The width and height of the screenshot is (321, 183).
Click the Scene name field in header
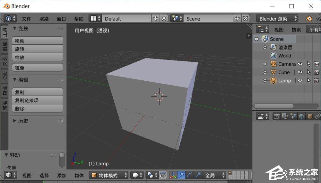coord(208,18)
